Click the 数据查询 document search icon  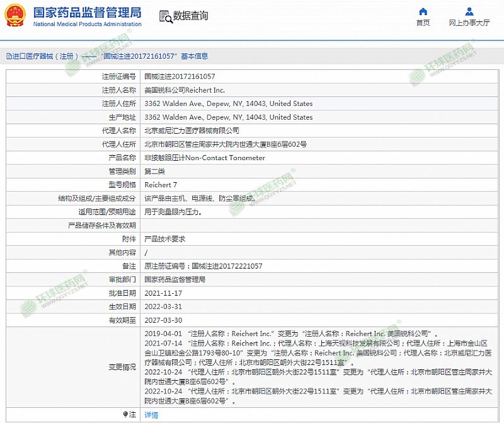[164, 16]
